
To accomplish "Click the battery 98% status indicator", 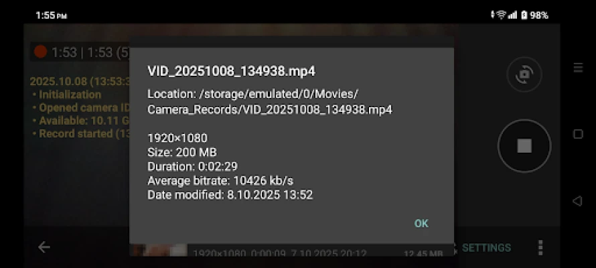I will (535, 15).
